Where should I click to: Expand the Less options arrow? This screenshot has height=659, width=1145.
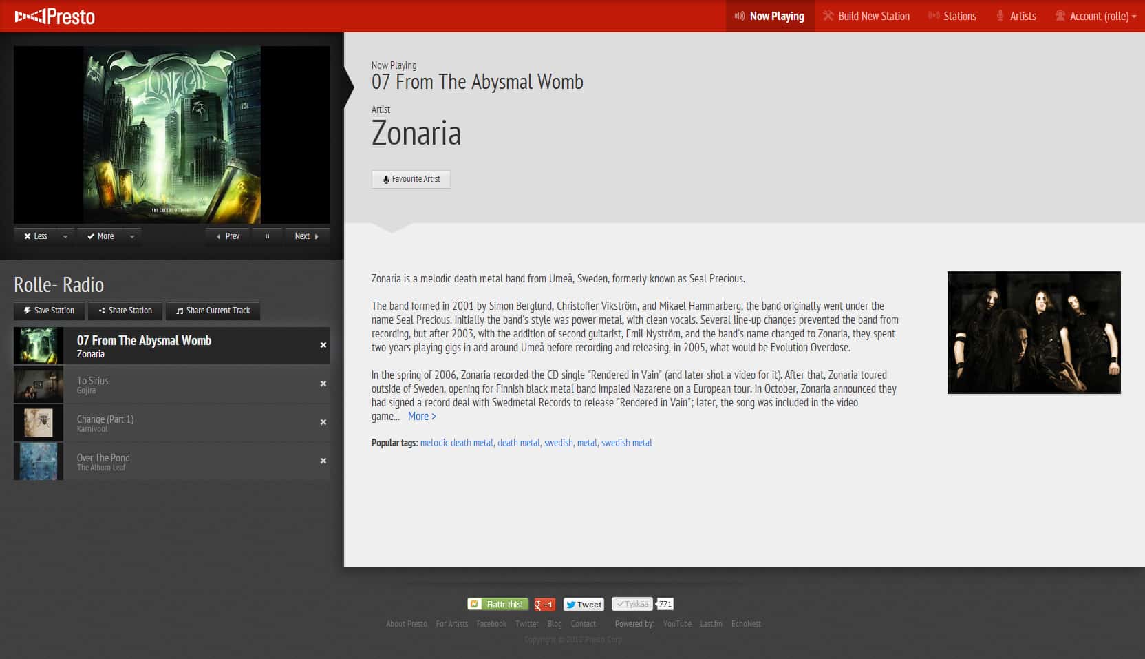click(x=65, y=236)
